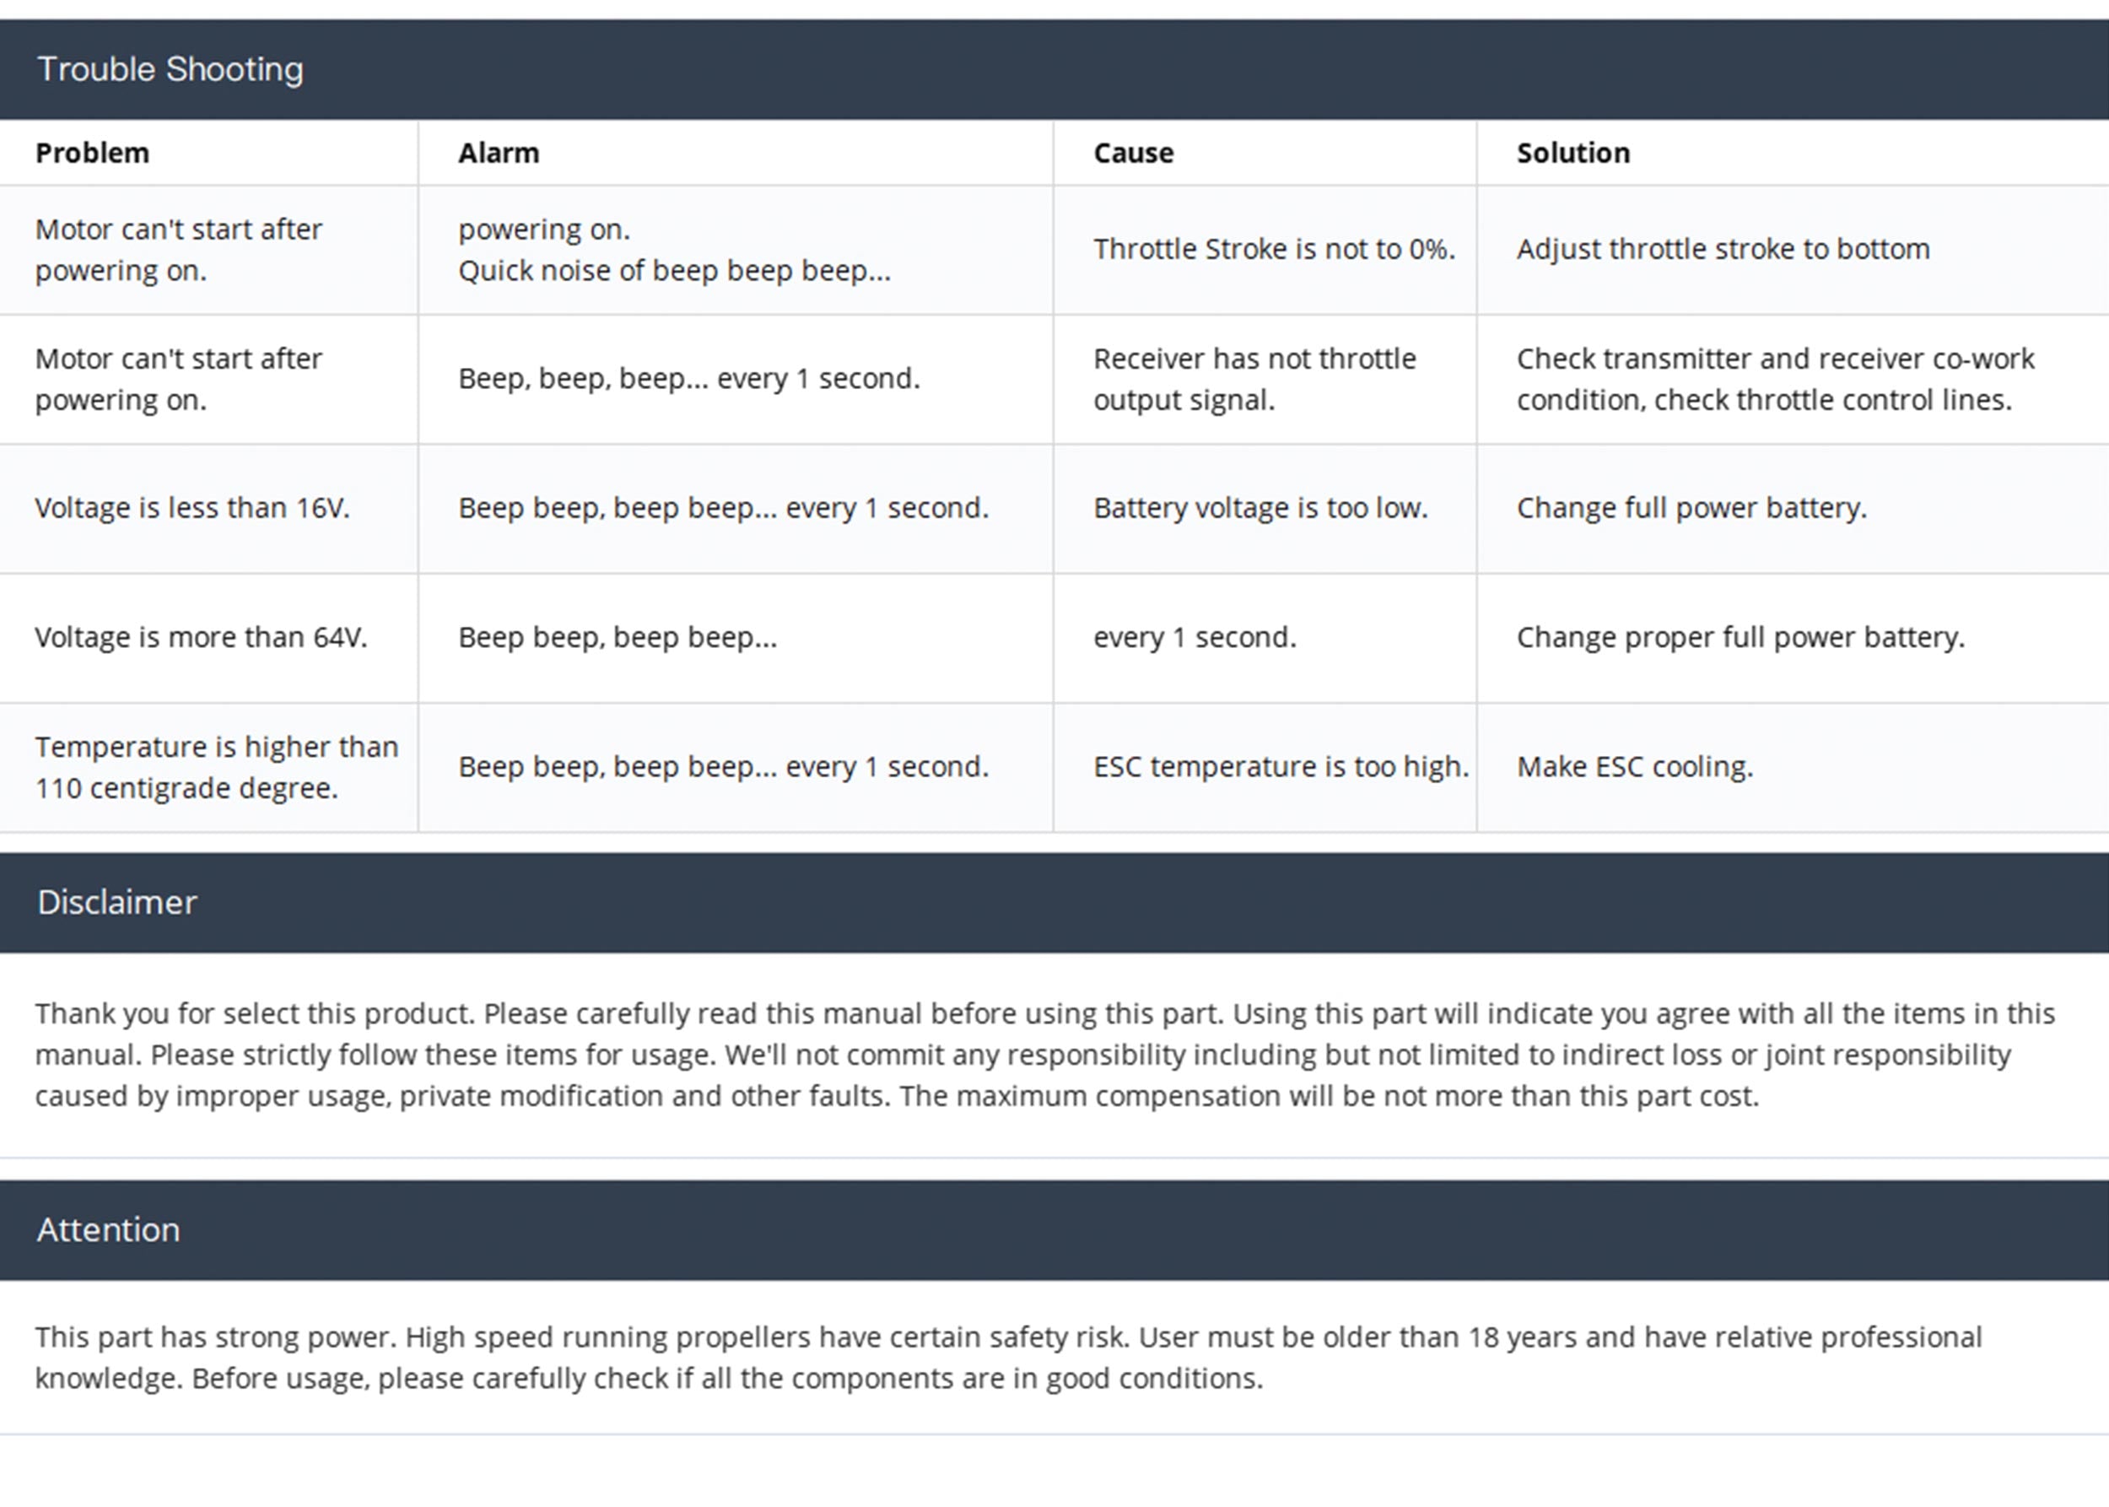Click the 'Quick noise of beep beep beep' alarm cell

click(x=674, y=270)
